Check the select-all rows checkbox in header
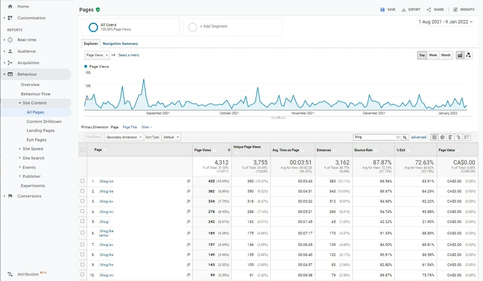 tap(82, 150)
